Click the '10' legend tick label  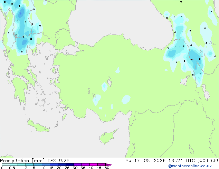[43, 168]
